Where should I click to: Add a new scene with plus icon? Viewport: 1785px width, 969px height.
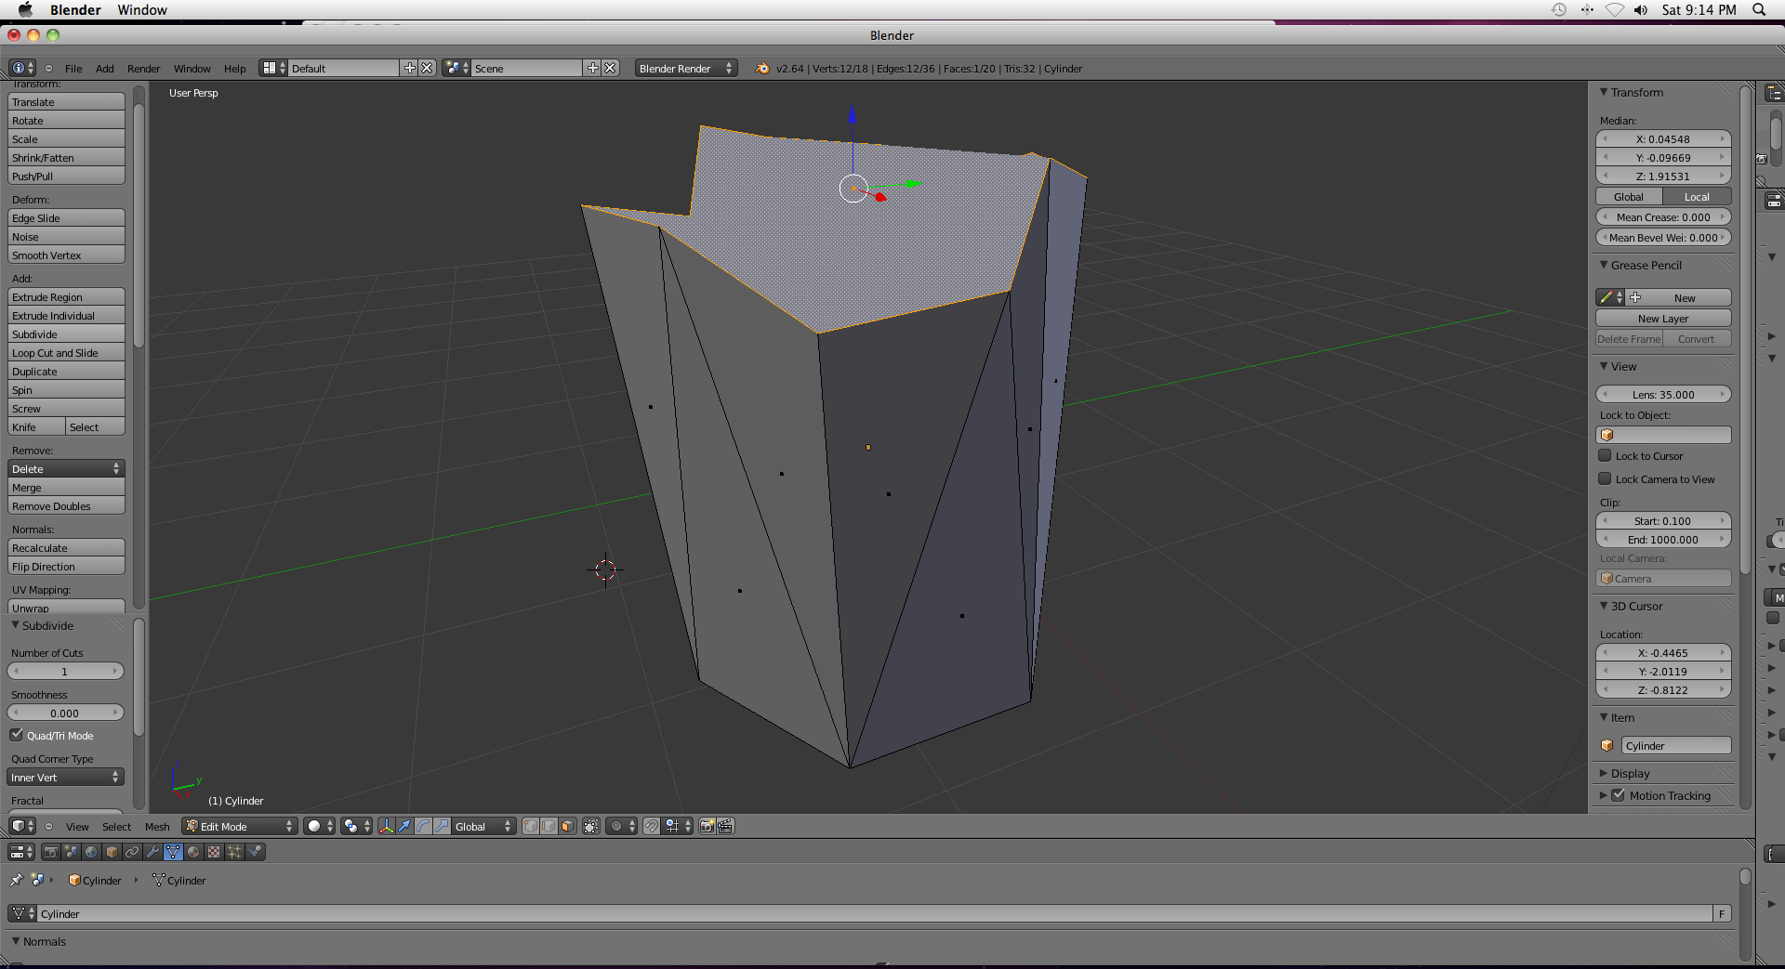(x=592, y=68)
